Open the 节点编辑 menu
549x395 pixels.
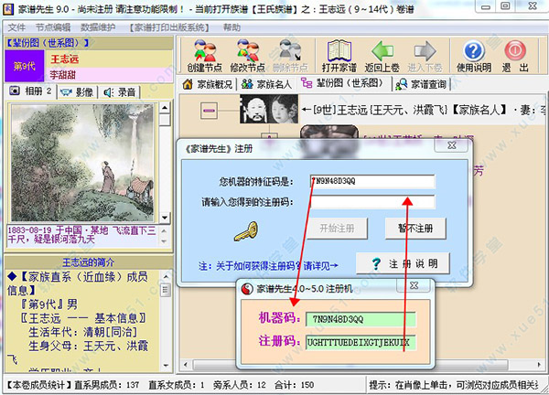click(x=53, y=27)
